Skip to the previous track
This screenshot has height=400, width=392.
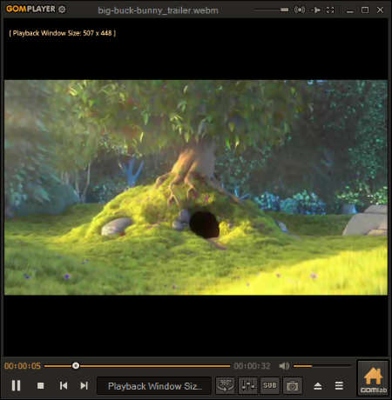[64, 386]
